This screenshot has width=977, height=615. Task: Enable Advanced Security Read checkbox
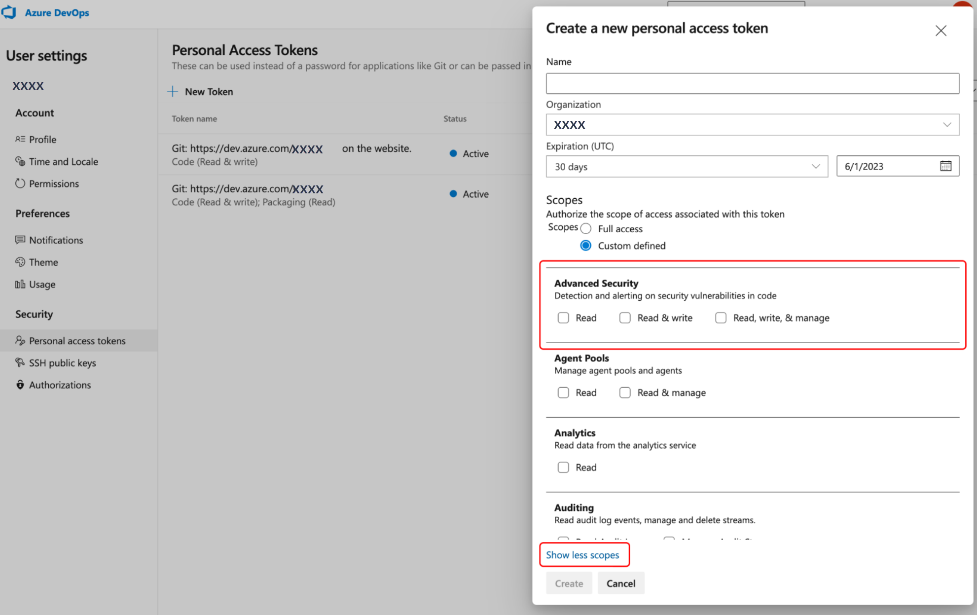pyautogui.click(x=563, y=318)
